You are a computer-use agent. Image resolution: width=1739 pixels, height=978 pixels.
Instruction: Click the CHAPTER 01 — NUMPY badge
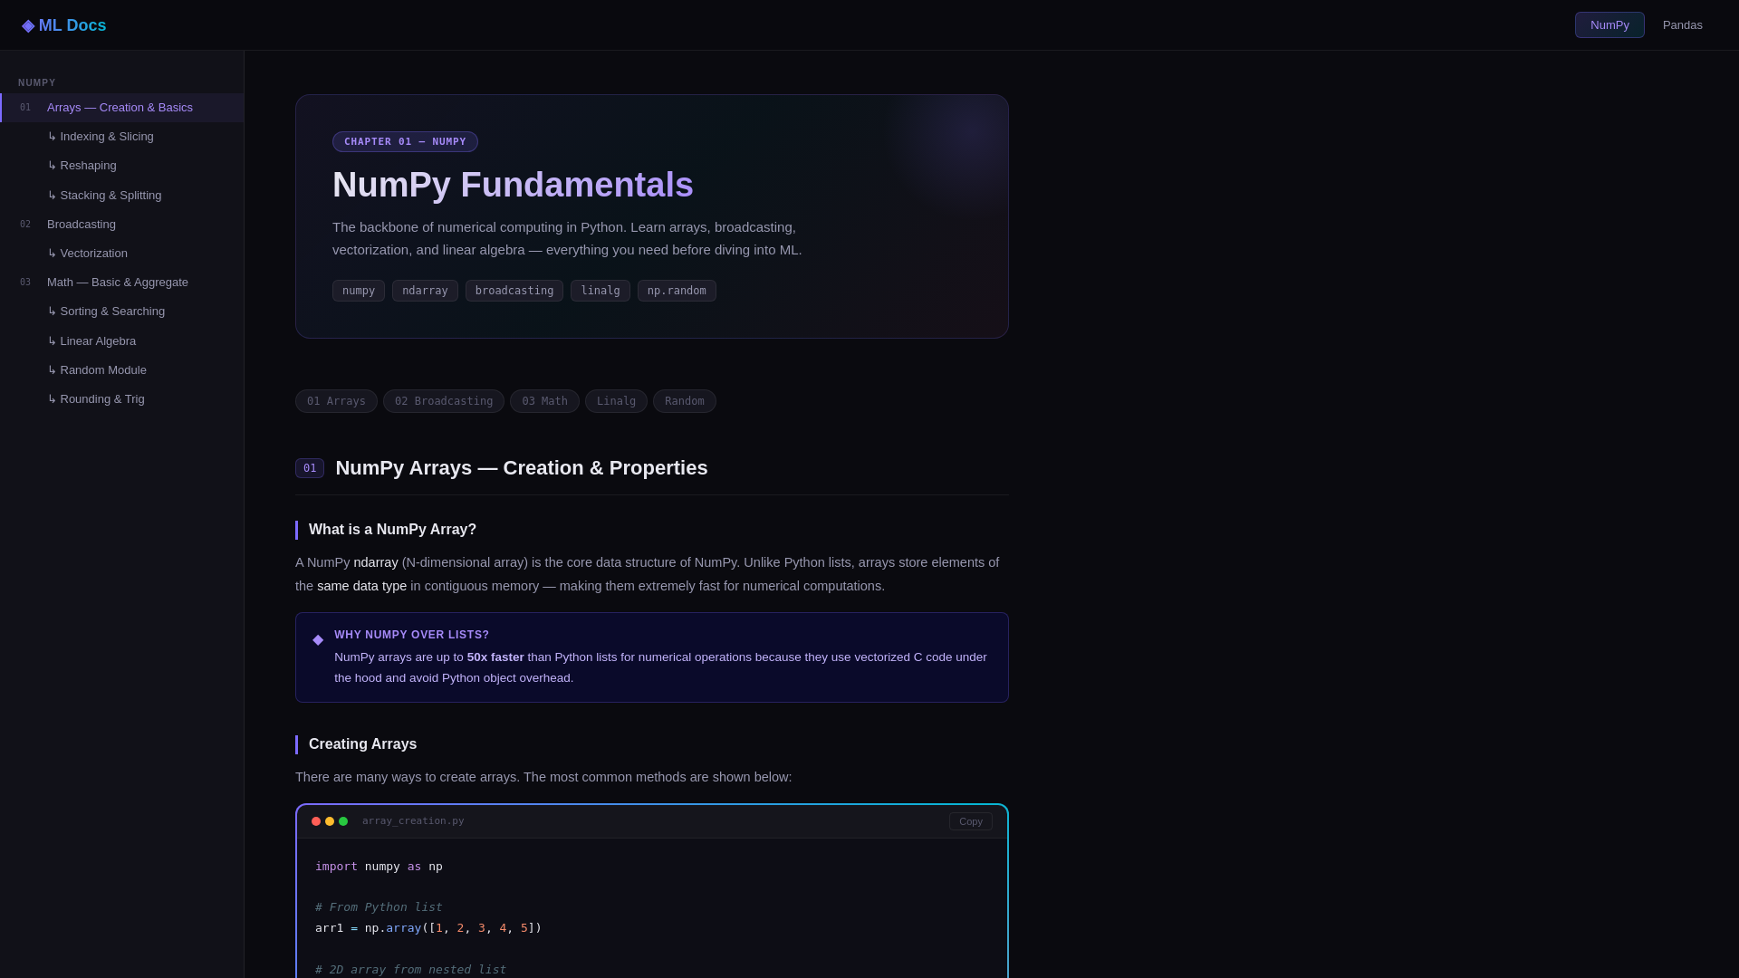(405, 141)
